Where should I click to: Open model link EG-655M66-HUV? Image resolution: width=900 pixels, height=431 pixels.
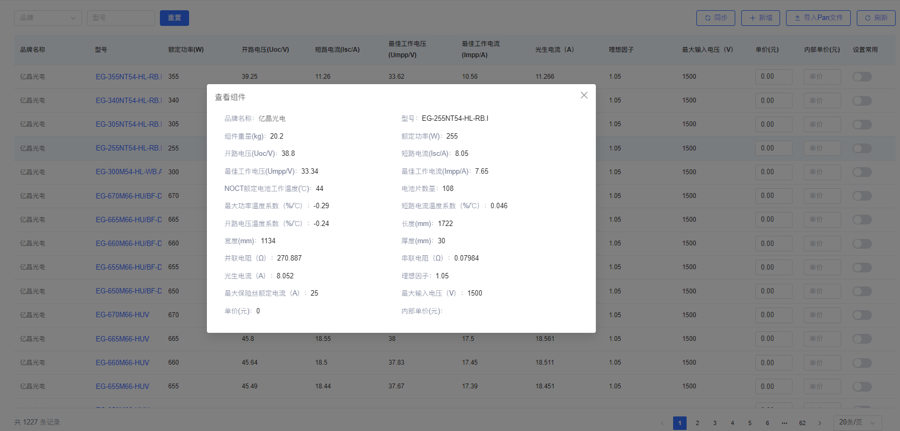tap(123, 386)
